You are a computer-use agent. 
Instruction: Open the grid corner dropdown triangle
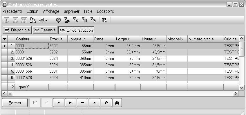click(4, 39)
